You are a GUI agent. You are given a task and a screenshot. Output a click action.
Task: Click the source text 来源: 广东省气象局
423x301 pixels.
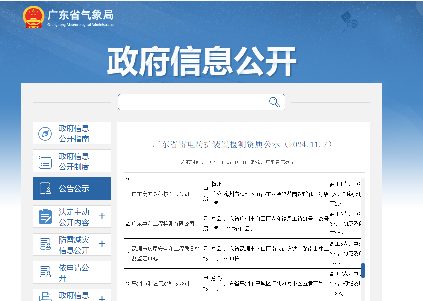pyautogui.click(x=272, y=162)
